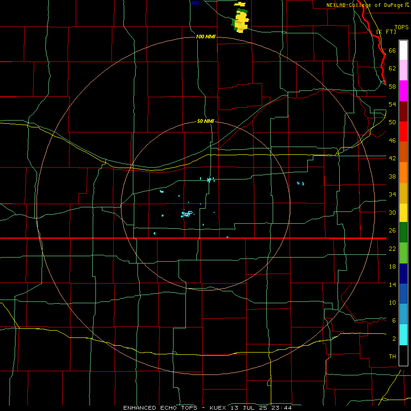The height and width of the screenshot is (411, 411).
Task: Click the light blue swatch on the scale
Action: click(x=403, y=314)
